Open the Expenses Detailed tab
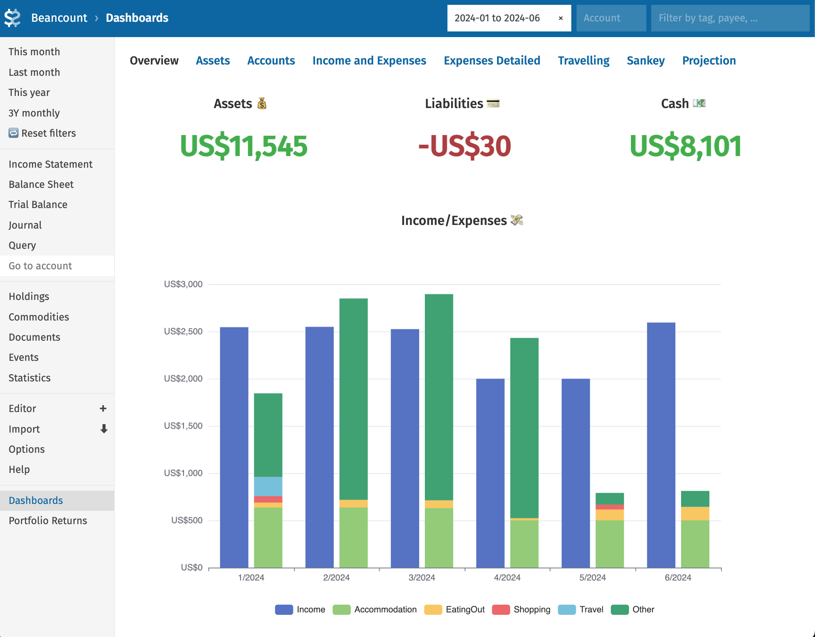Screen dimensions: 815x637 click(x=492, y=60)
